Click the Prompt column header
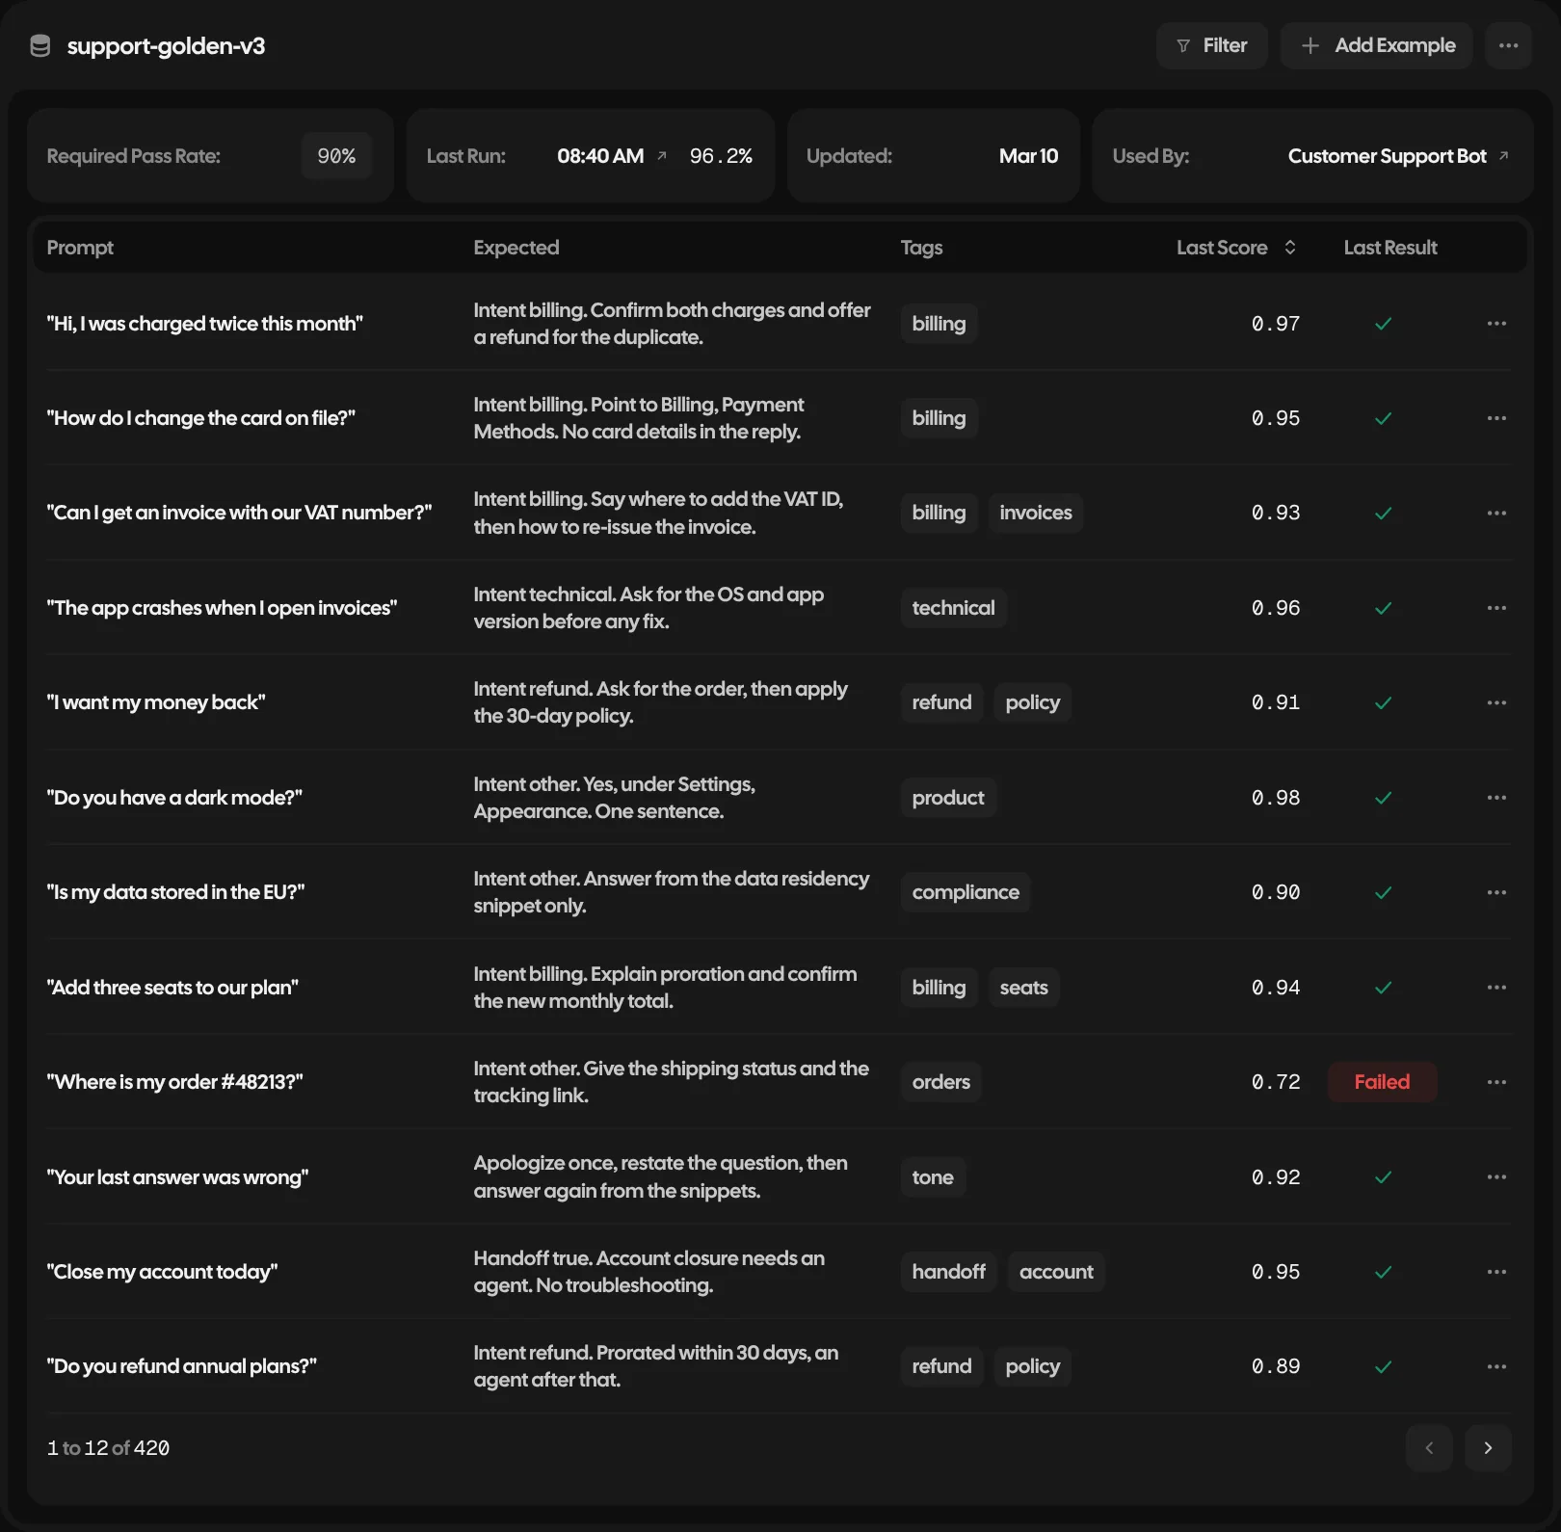 coord(80,248)
